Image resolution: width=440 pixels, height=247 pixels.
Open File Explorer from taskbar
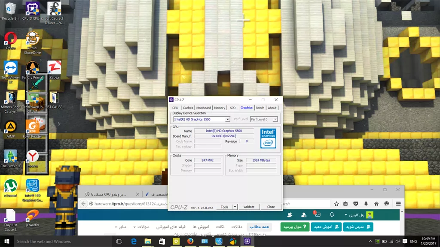pos(148,241)
